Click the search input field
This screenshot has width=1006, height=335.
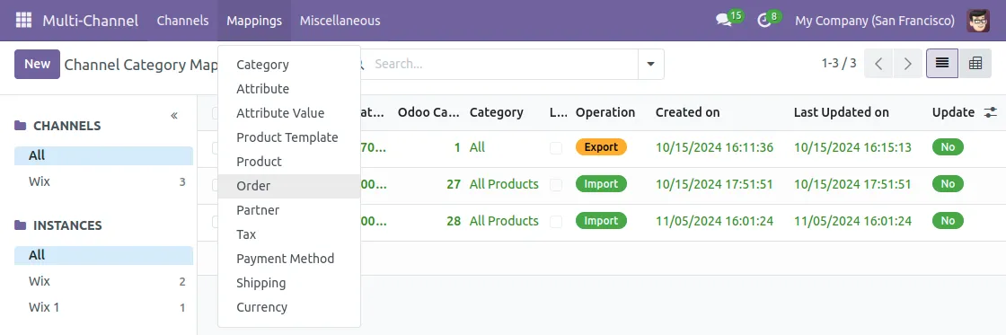(504, 64)
